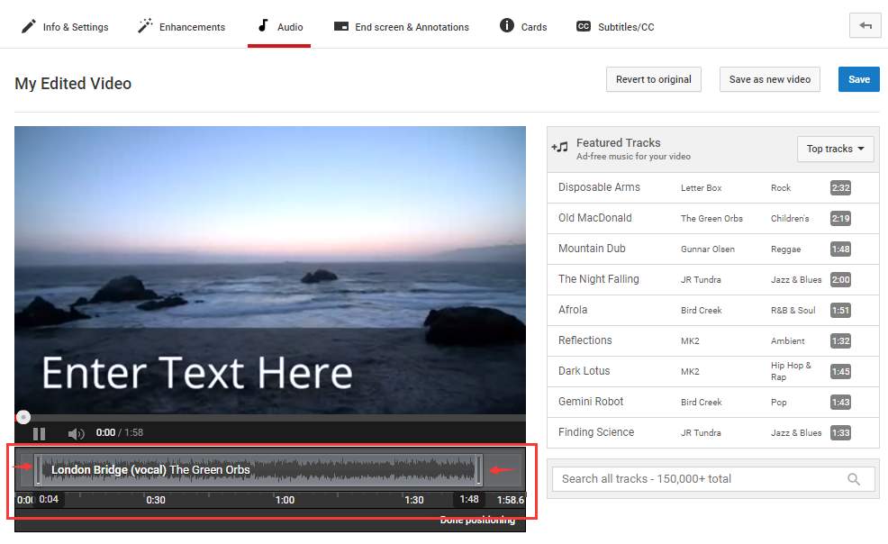Open the Cards tab
The image size is (888, 544).
(523, 27)
